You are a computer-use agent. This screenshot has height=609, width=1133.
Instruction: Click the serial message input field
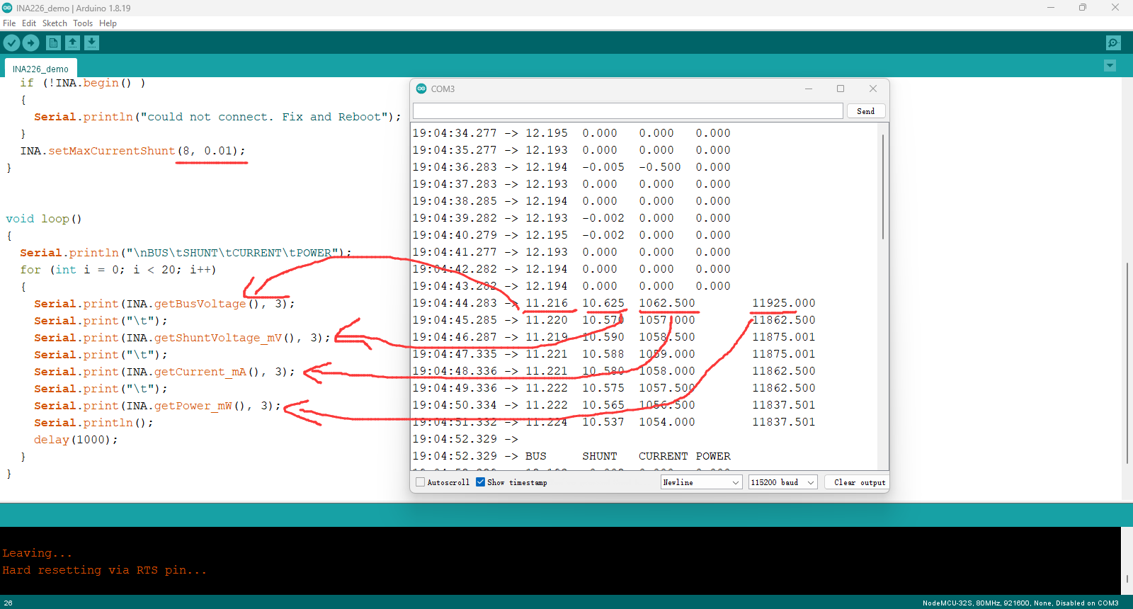[627, 111]
